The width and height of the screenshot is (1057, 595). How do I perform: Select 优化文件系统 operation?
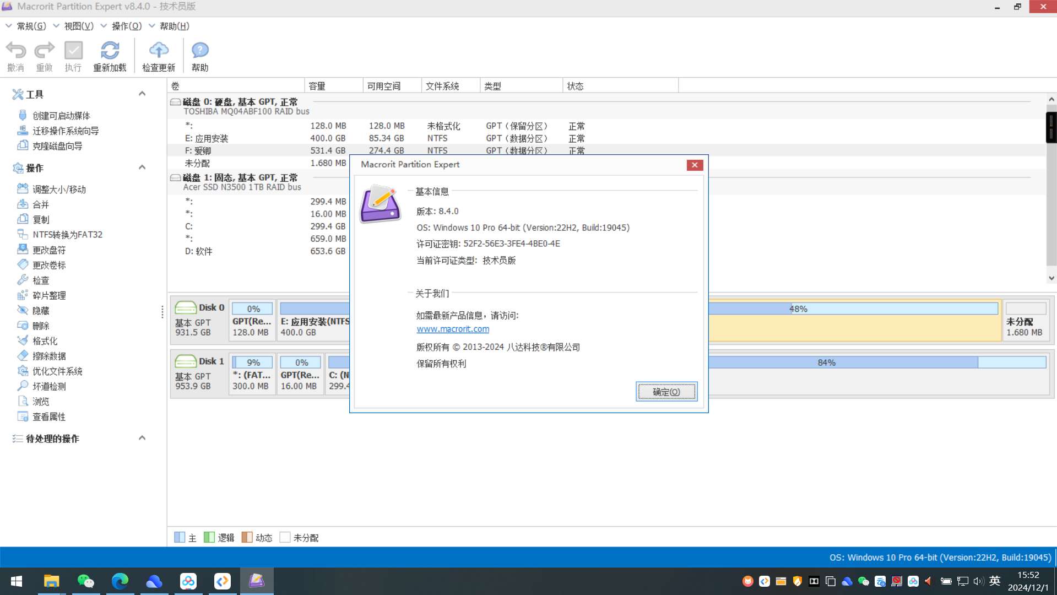(x=50, y=371)
